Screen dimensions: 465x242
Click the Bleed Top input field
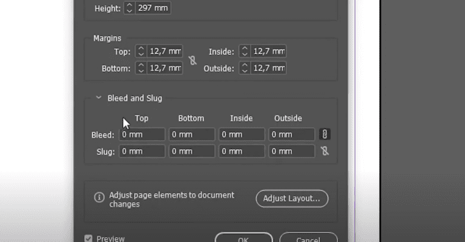tap(142, 135)
